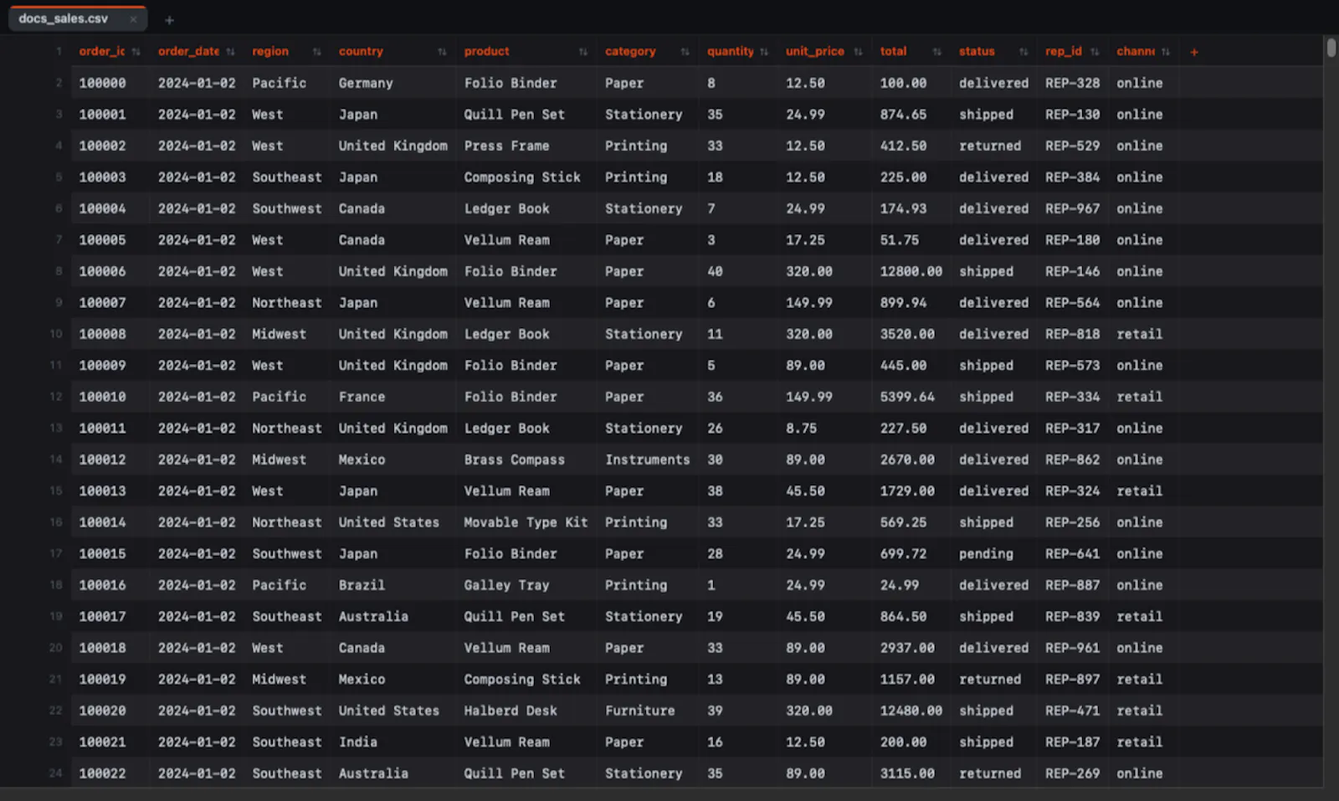
Task: Add a new column with plus icon
Action: (x=1194, y=52)
